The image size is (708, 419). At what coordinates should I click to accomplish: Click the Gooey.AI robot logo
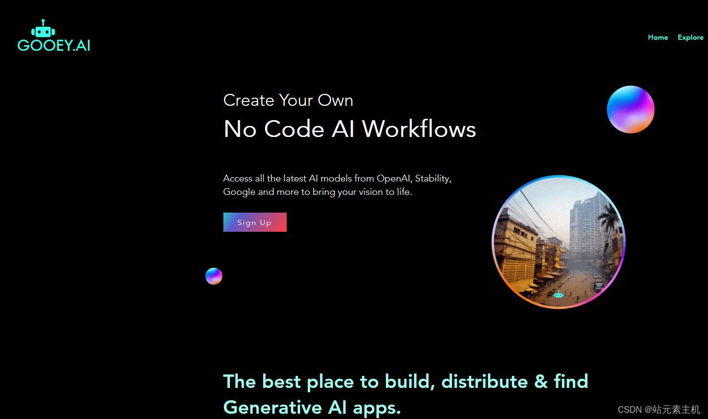(54, 35)
